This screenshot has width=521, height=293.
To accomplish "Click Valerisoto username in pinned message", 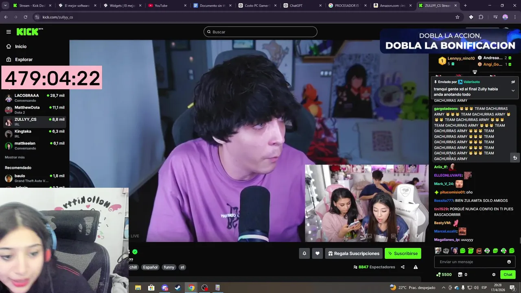I will pyautogui.click(x=471, y=82).
